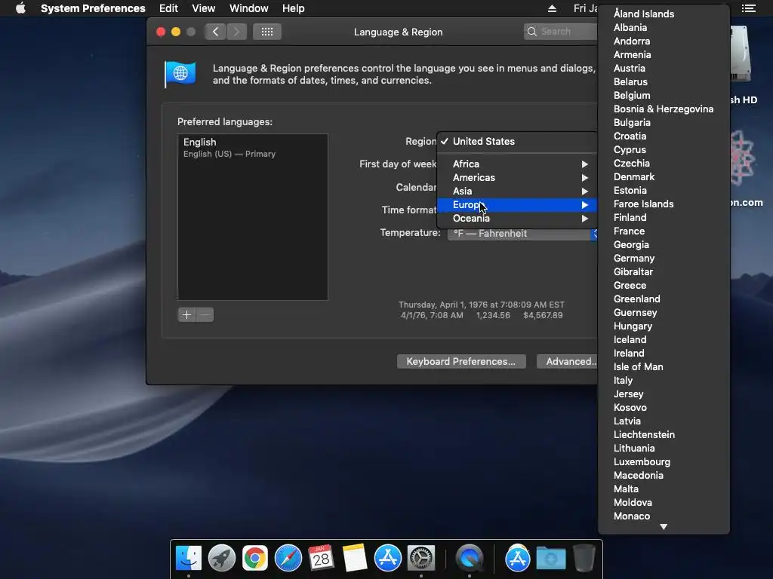Click the eject icon in menu bar
The height and width of the screenshot is (579, 773).
pos(552,8)
